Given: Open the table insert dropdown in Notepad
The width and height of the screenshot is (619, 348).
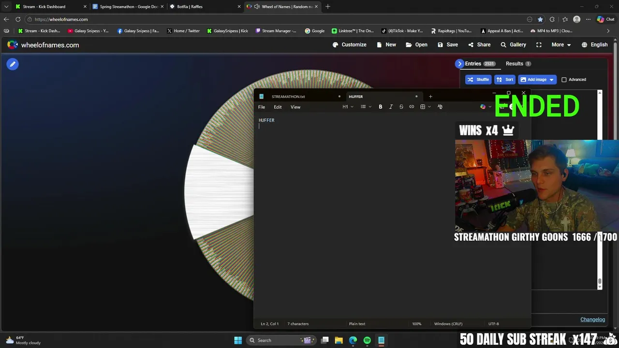Looking at the screenshot, I should click(x=425, y=107).
